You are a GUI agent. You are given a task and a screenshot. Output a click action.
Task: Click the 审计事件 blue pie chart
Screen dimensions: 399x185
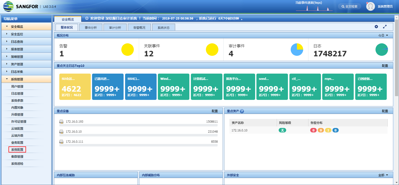coord(297,50)
